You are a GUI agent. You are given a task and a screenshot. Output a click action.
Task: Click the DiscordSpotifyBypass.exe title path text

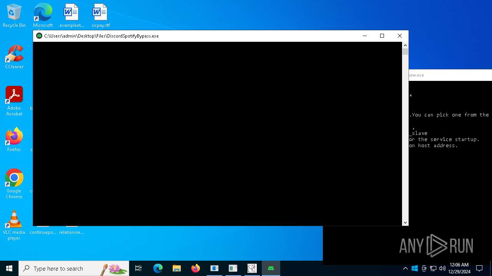[x=101, y=36]
